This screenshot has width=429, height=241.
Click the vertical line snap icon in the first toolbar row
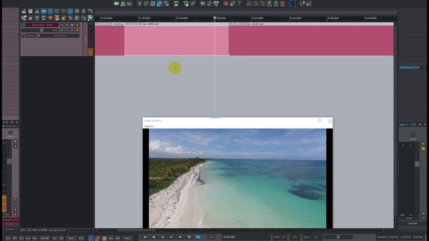(x=83, y=11)
